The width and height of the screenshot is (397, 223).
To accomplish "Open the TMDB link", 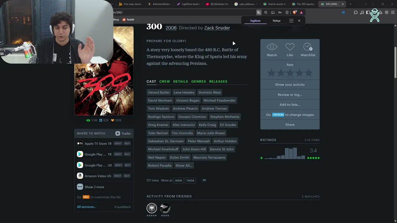I will (190, 181).
